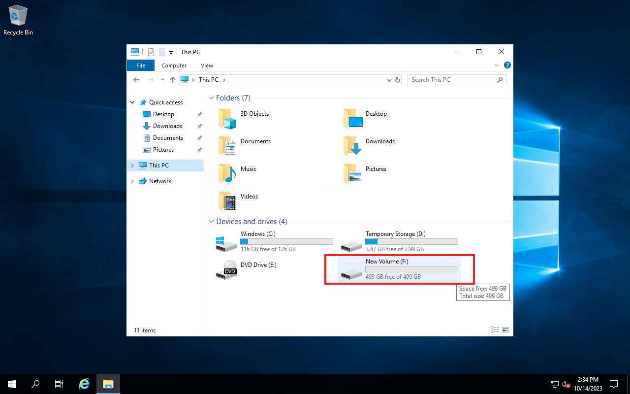Click the This PC address bar breadcrumb
The height and width of the screenshot is (394, 630).
(x=209, y=80)
